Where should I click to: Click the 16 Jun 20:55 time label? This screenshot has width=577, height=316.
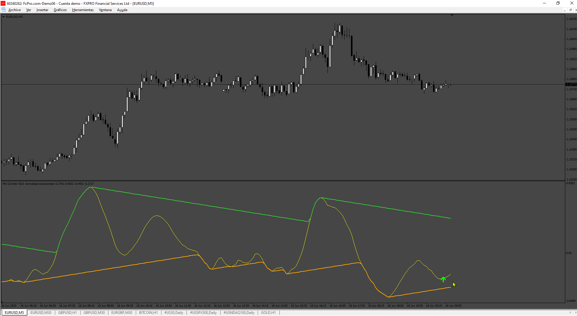pos(453,306)
